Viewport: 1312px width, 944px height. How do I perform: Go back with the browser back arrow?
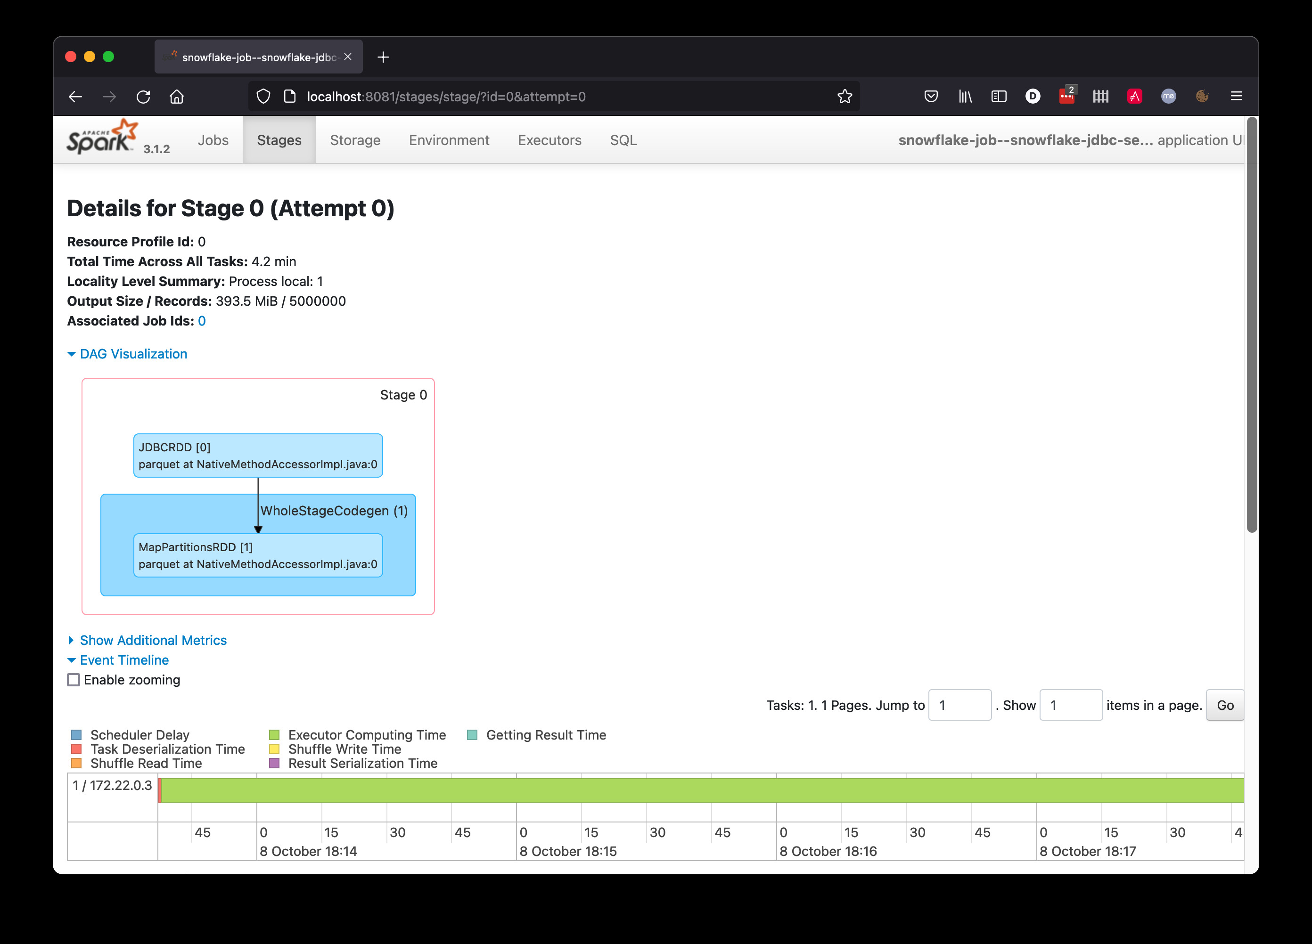75,97
